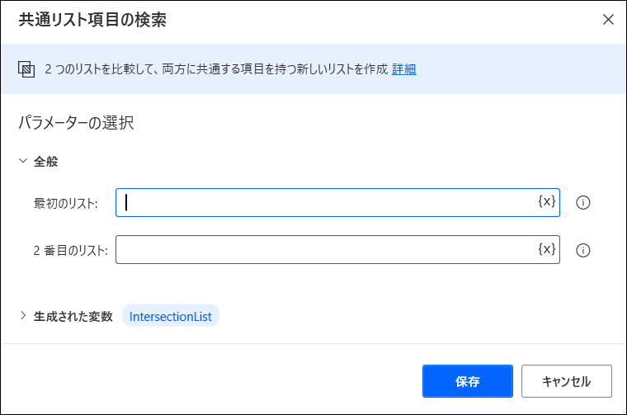This screenshot has height=415, width=627.
Task: Show info tooltip for 最初のリスト
Action: click(583, 203)
